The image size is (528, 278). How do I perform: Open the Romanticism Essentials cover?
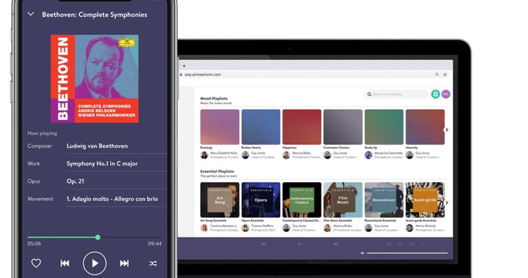pyautogui.click(x=384, y=200)
